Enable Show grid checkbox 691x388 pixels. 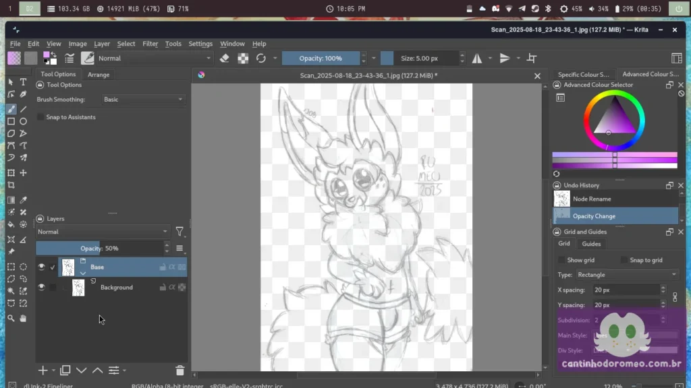coord(561,260)
